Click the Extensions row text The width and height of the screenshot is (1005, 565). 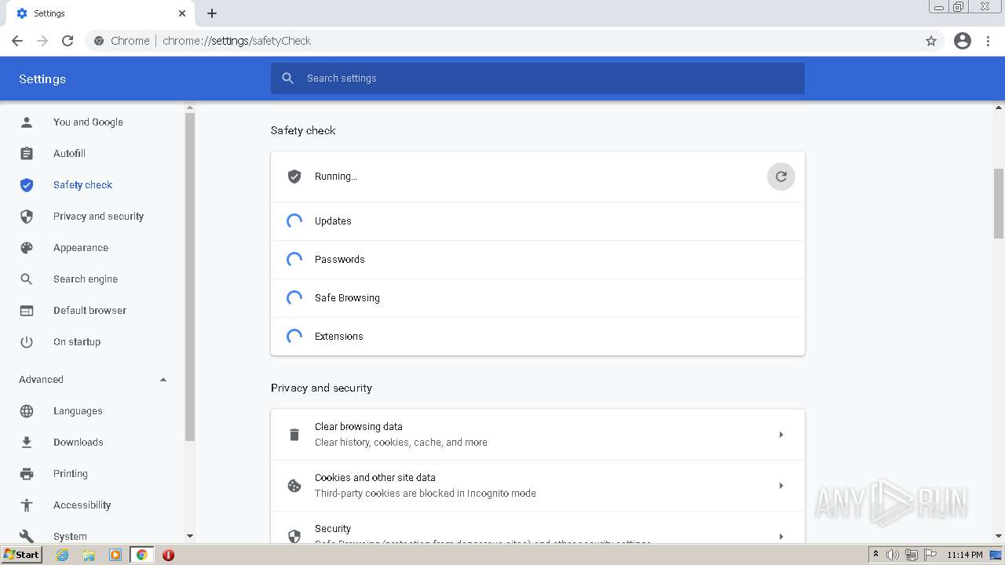click(338, 337)
